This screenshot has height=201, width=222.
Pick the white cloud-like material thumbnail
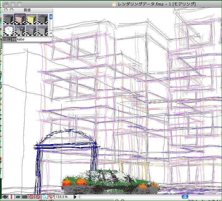pos(8,31)
